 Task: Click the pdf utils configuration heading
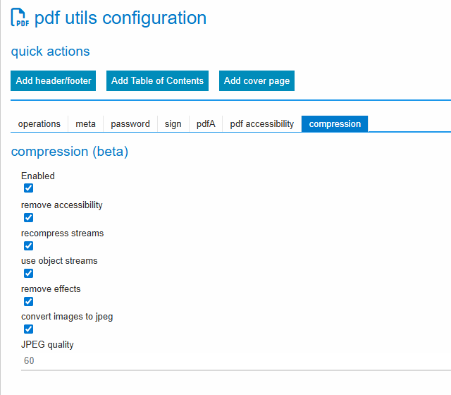click(x=121, y=18)
